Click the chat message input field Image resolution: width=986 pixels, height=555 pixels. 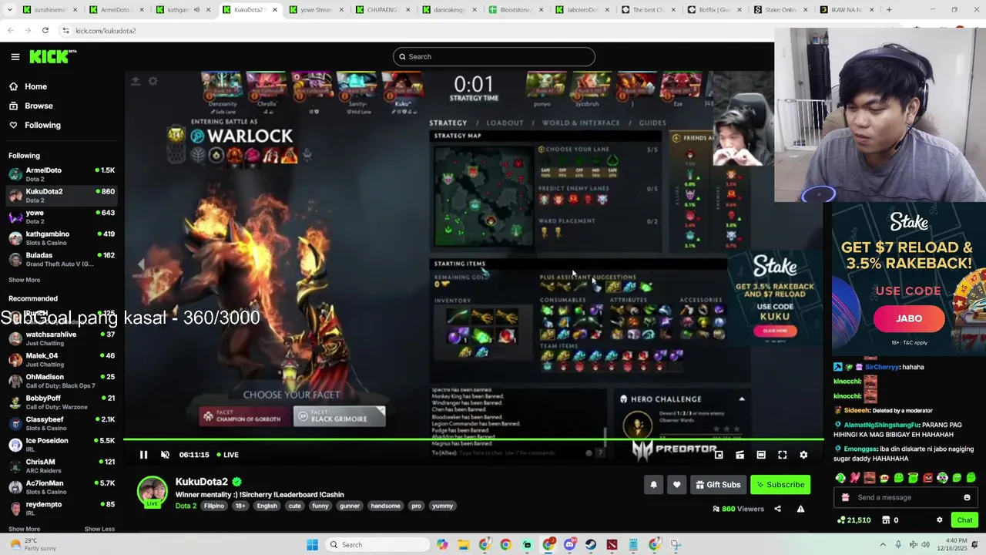tap(906, 497)
